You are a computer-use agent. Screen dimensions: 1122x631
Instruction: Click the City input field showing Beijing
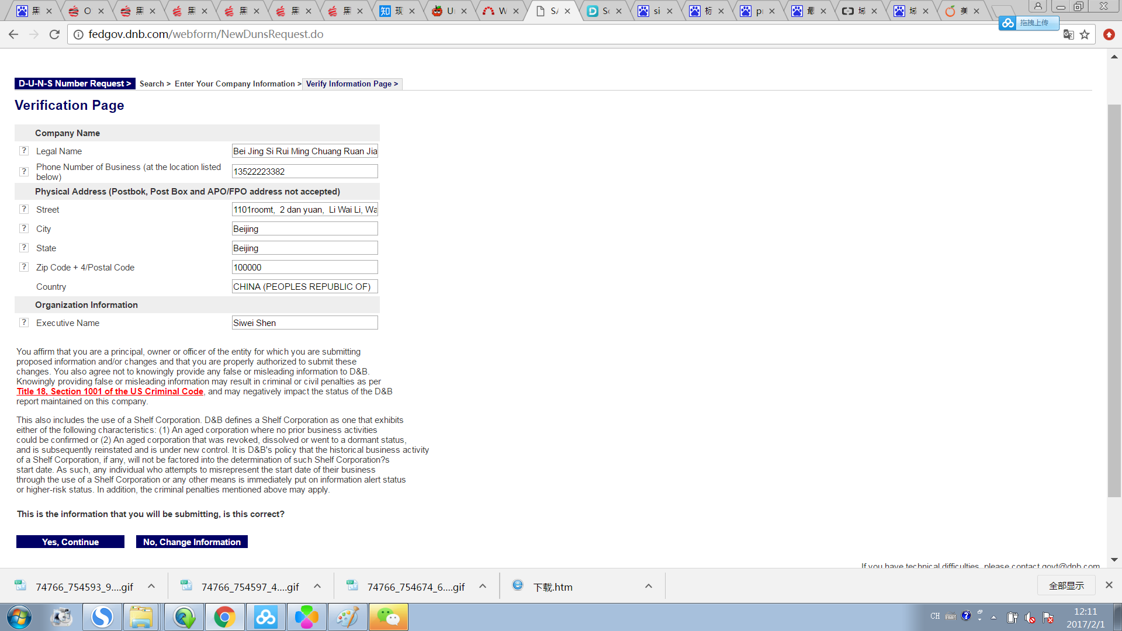coord(304,228)
